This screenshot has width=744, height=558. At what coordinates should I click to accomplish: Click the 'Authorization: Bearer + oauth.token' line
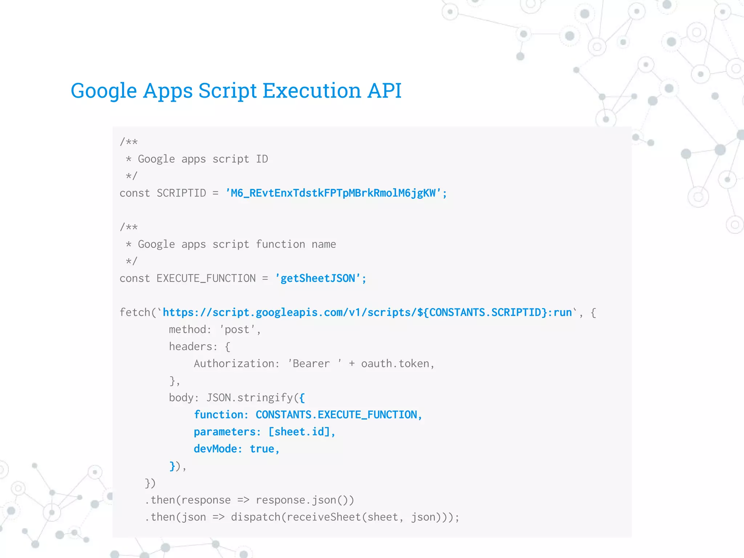[314, 364]
